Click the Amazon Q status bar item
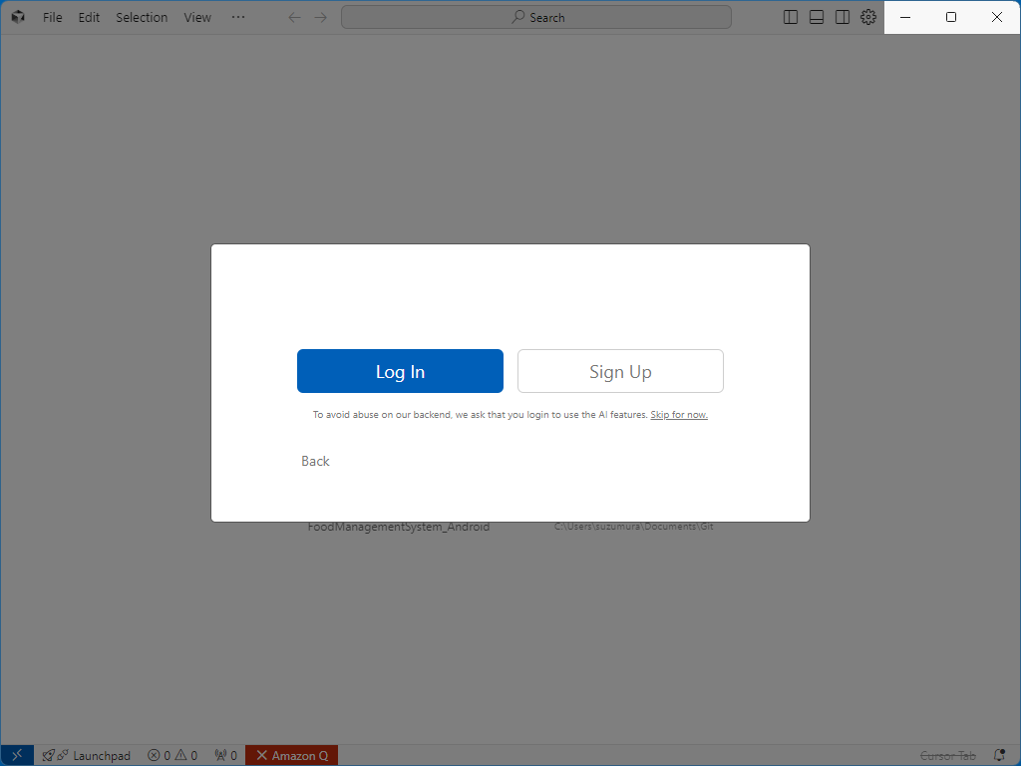The image size is (1021, 766). point(292,755)
